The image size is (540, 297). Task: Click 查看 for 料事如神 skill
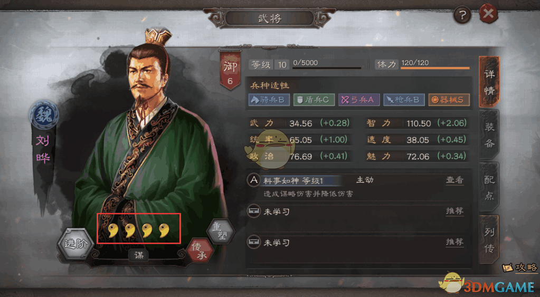(454, 180)
